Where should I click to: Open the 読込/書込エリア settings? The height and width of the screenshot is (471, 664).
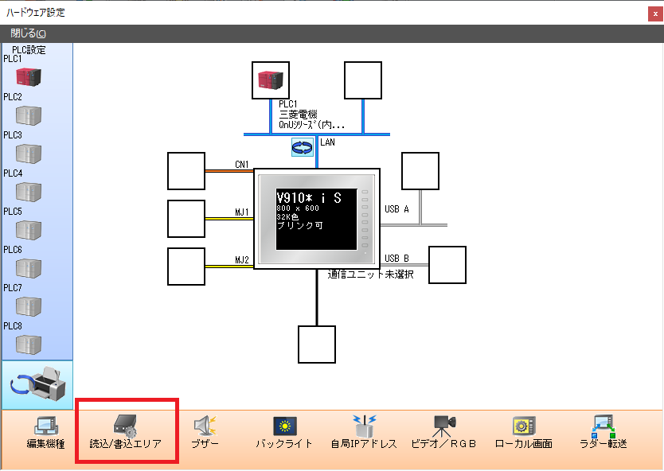coord(126,432)
